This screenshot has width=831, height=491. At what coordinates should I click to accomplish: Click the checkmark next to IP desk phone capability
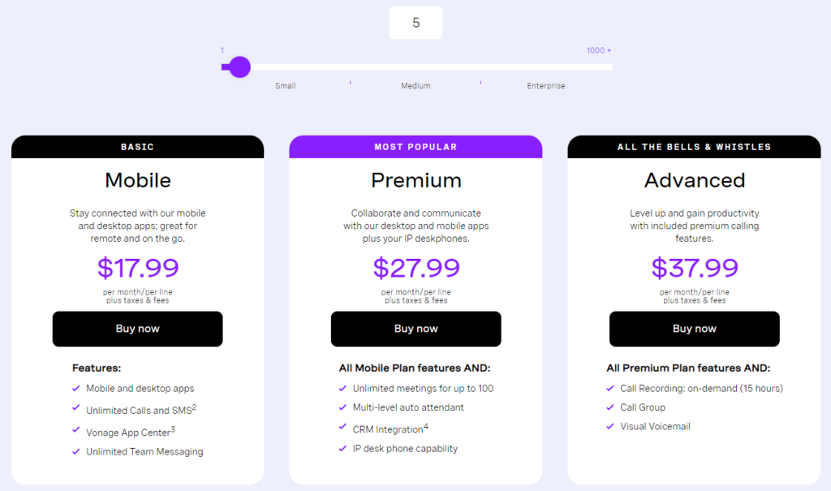343,448
